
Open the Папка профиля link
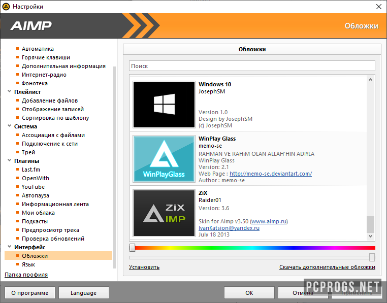point(26,275)
